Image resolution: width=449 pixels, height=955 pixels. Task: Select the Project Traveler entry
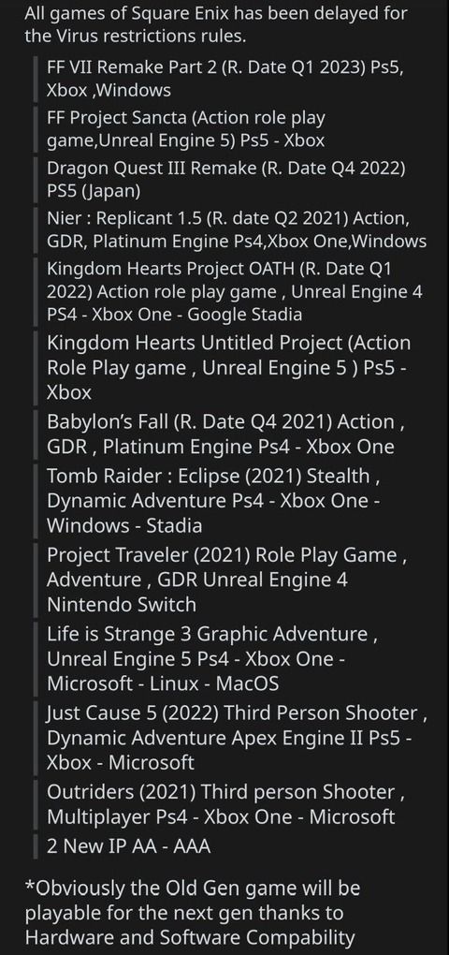(x=227, y=580)
